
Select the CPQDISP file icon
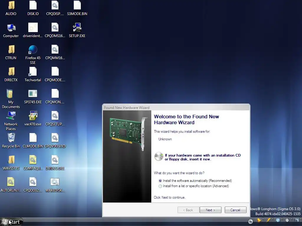pyautogui.click(x=55, y=5)
